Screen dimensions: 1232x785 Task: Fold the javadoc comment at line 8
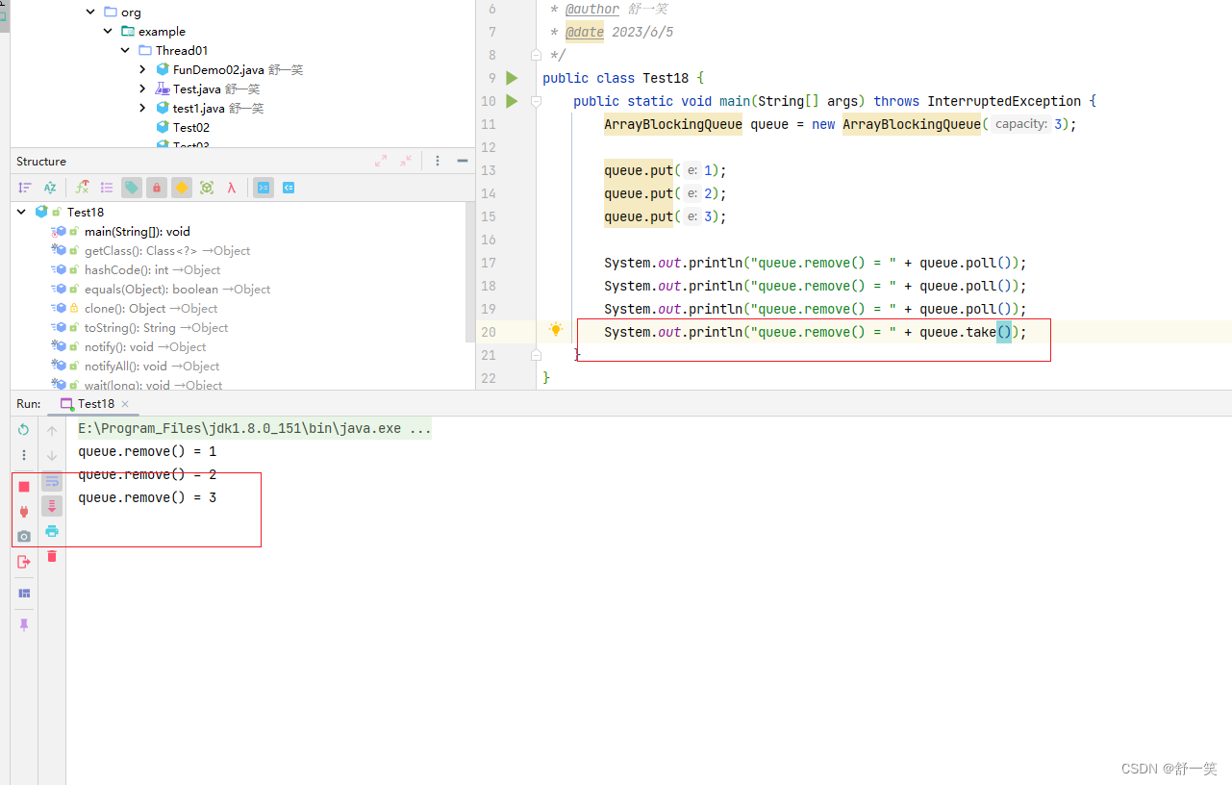tap(537, 55)
